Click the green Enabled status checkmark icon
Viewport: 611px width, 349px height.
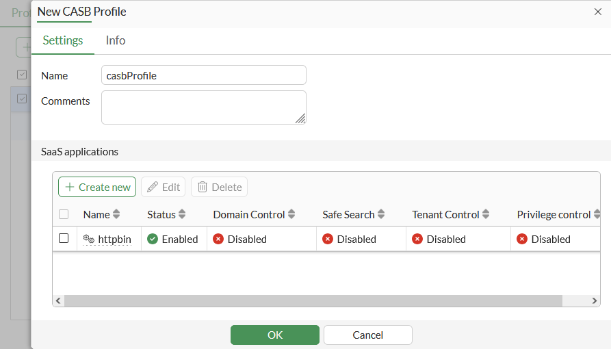click(x=153, y=239)
